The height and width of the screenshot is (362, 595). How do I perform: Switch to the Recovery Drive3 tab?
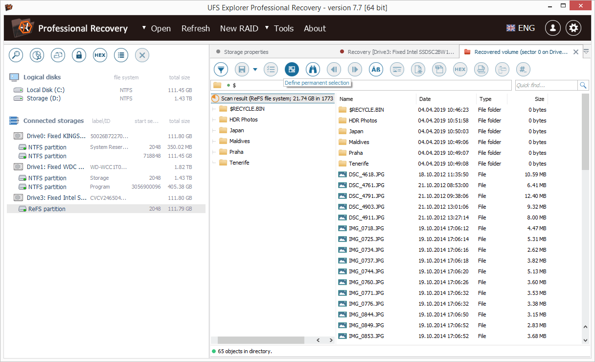click(x=397, y=52)
